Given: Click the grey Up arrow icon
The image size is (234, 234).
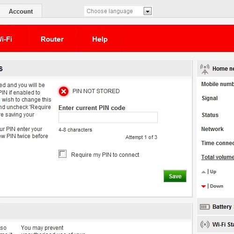Looking at the screenshot, I should [204, 172].
